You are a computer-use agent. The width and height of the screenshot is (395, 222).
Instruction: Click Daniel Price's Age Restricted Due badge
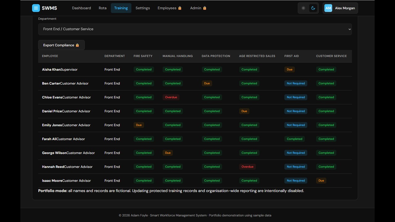coord(244,111)
